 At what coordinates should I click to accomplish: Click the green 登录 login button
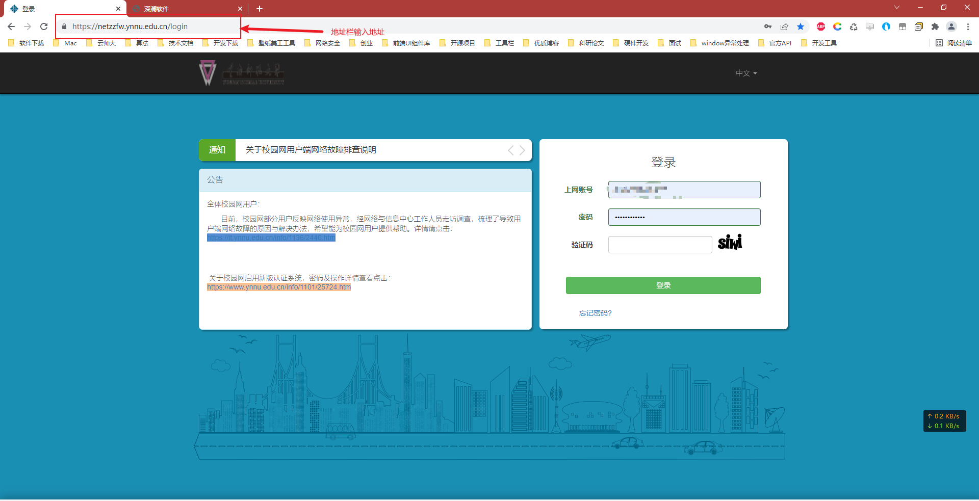(662, 285)
